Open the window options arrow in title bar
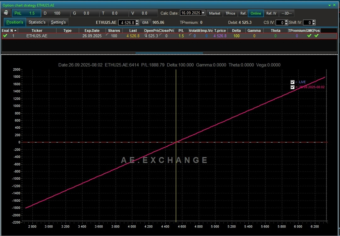Image resolution: width=340 pixels, height=236 pixels. coord(330,5)
